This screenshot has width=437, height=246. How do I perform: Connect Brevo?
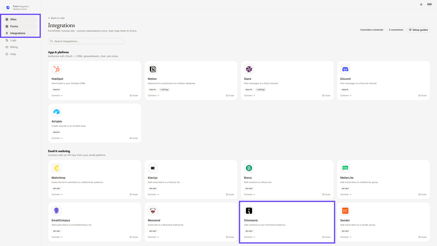click(x=250, y=194)
